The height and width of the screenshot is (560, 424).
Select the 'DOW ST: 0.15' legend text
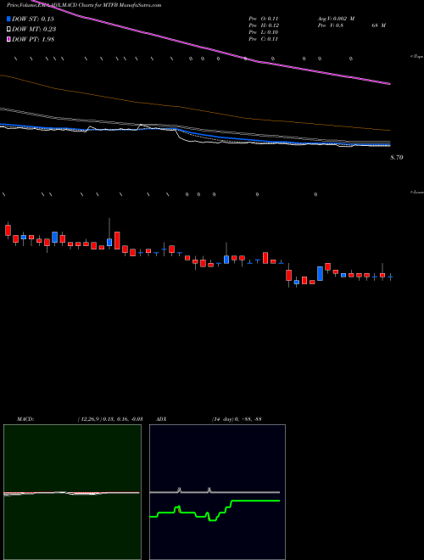click(33, 19)
